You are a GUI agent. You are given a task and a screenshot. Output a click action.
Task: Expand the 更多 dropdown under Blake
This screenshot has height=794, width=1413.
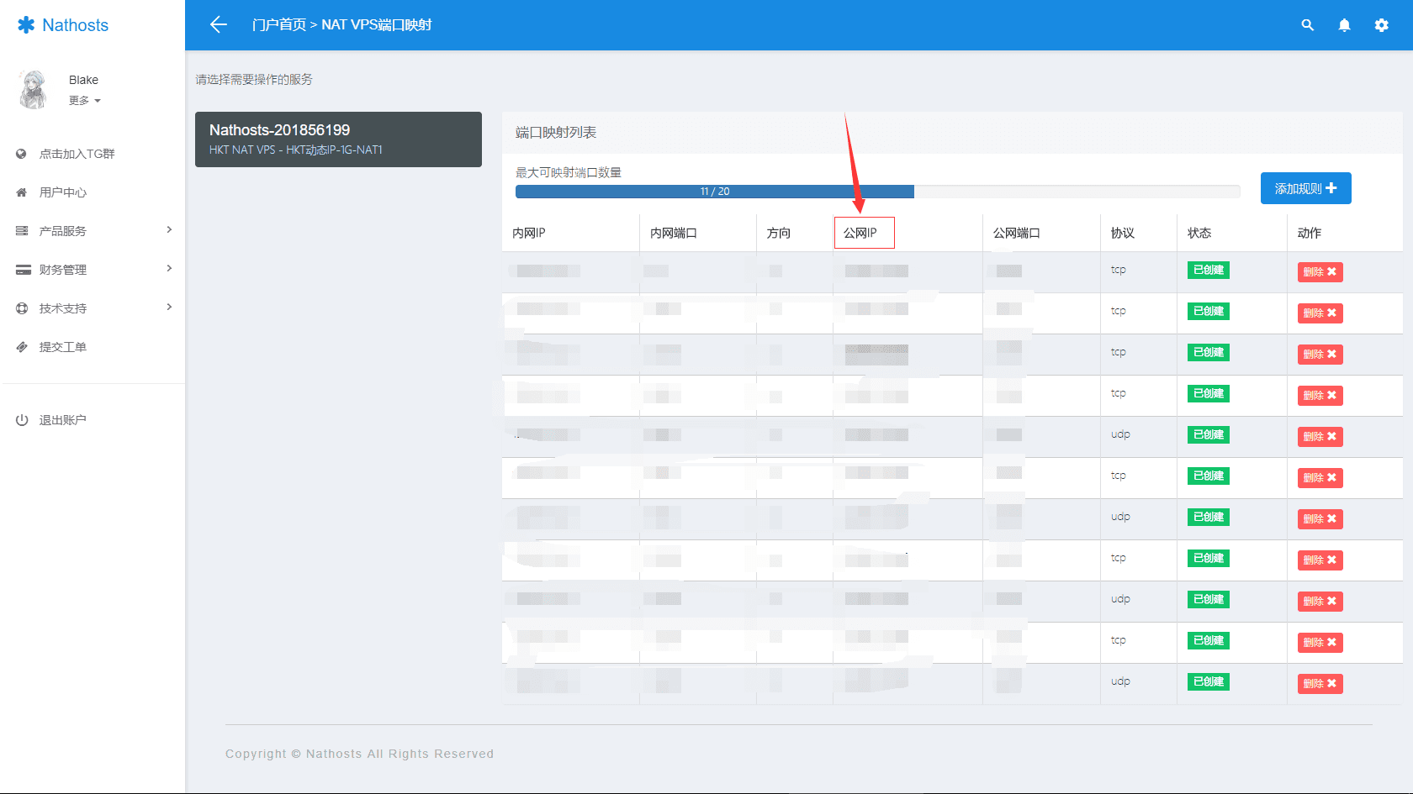85,101
